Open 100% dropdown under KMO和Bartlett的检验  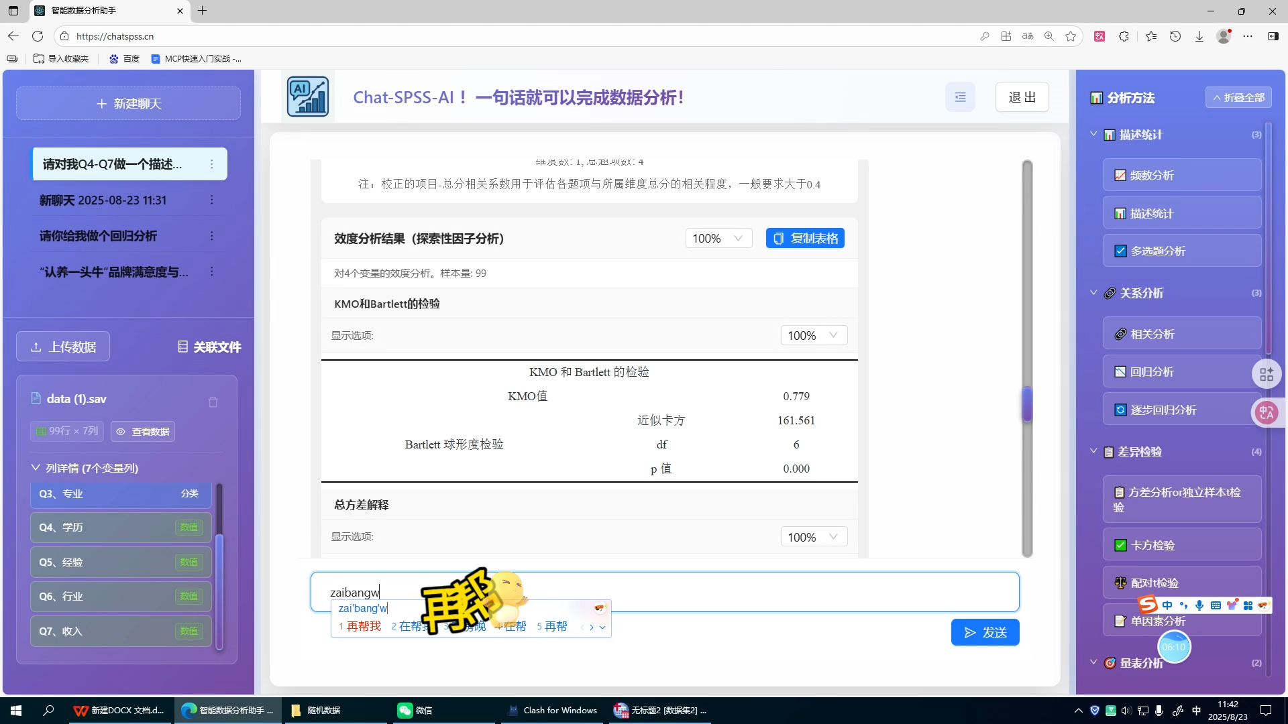(814, 335)
